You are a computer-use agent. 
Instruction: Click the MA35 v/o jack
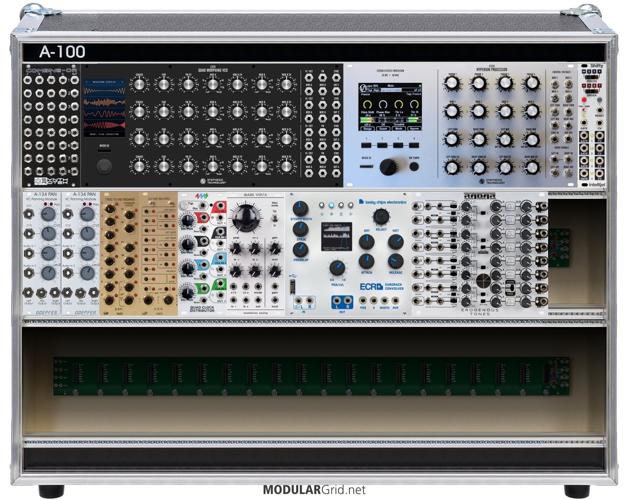click(x=234, y=287)
